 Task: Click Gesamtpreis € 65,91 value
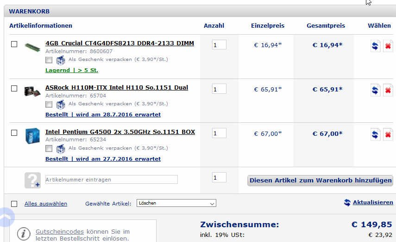point(327,90)
